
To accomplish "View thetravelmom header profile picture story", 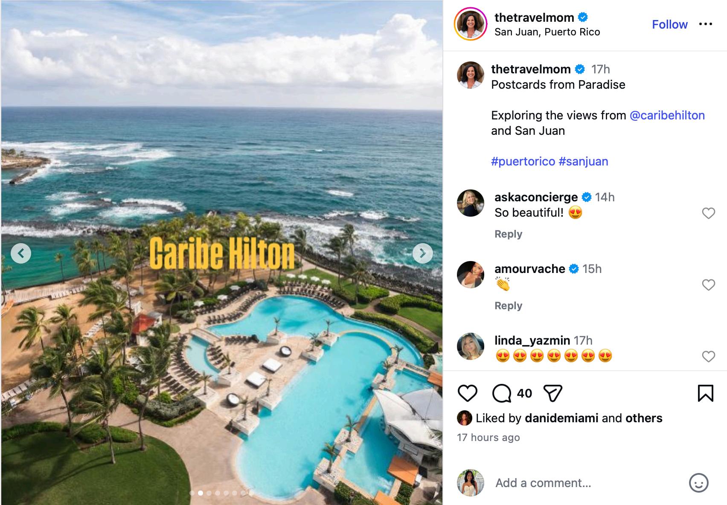I will click(471, 24).
